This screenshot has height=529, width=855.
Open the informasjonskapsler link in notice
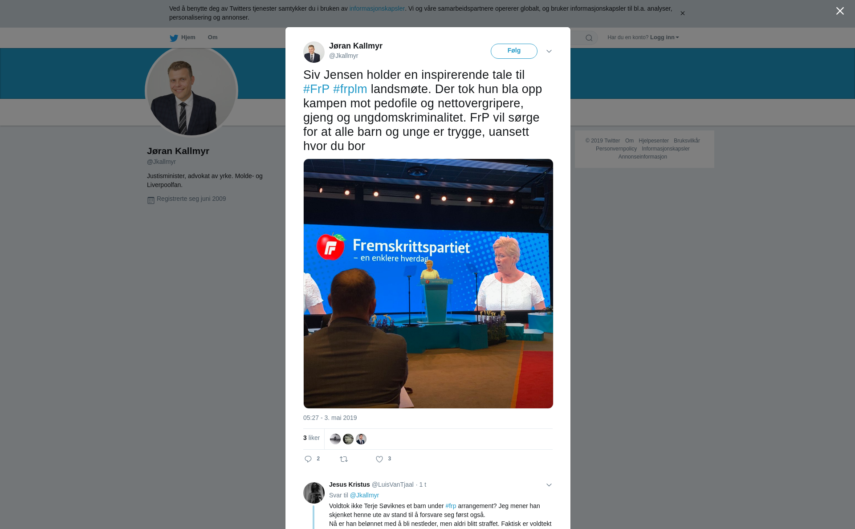point(377,8)
